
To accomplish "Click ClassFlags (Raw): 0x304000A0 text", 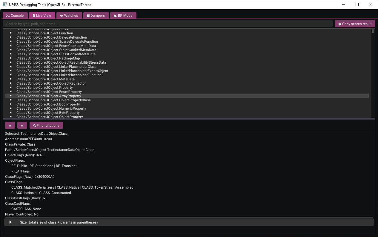I will tap(30, 177).
